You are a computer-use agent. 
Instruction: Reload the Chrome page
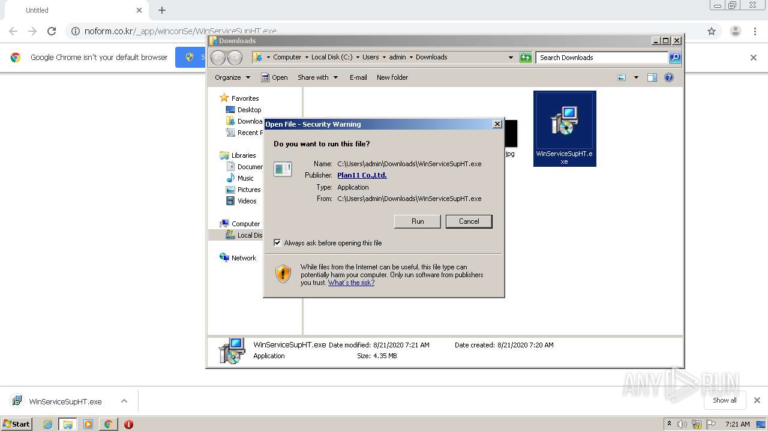[x=52, y=31]
